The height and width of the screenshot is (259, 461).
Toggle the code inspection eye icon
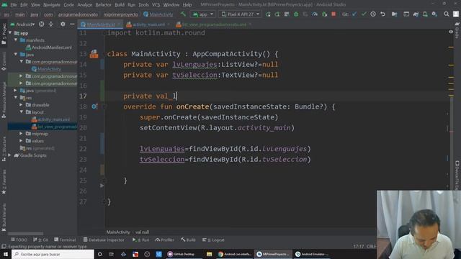pos(451,32)
